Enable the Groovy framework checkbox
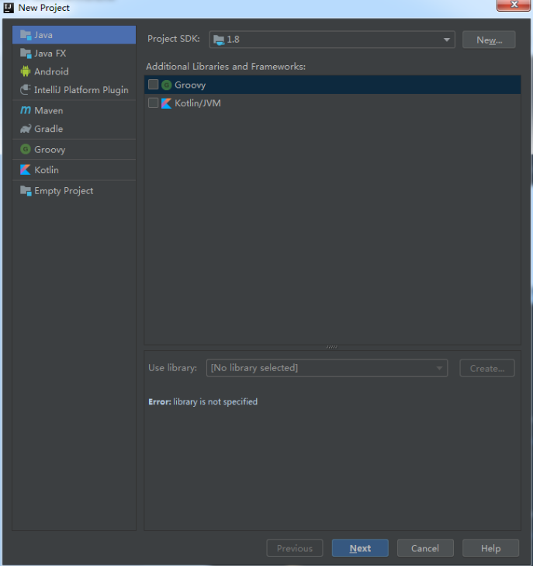The height and width of the screenshot is (566, 533). (154, 85)
